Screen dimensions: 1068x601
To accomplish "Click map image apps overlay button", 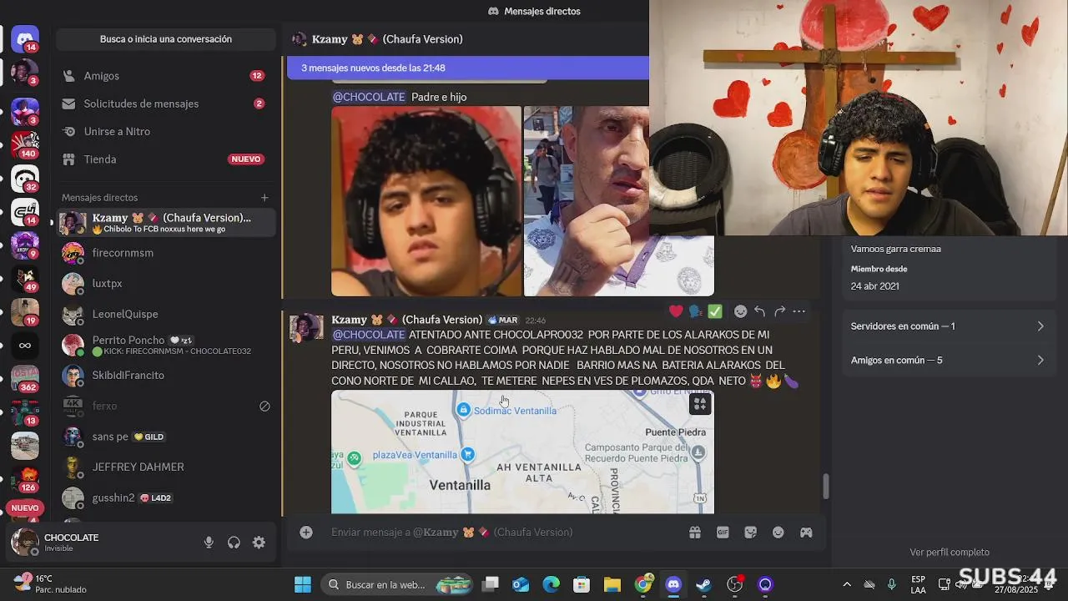I will point(700,404).
